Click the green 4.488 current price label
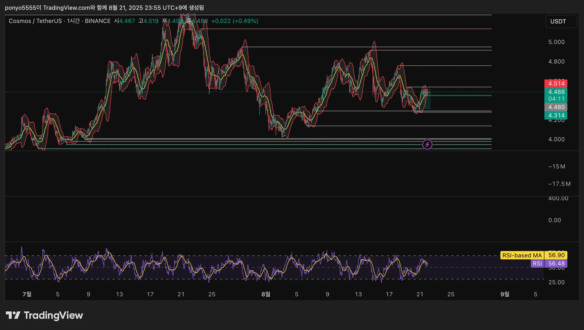Viewport: 584px width, 330px height. 556,92
